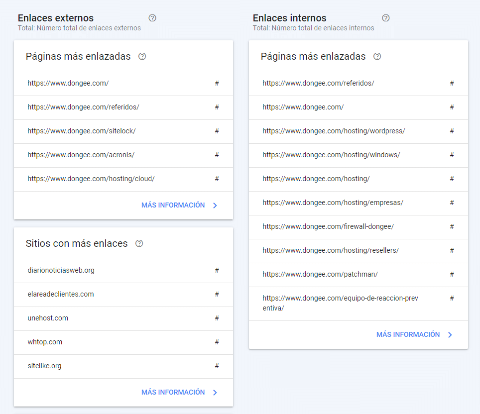
Task: Click # count for hosting/resellers row
Action: tap(452, 250)
